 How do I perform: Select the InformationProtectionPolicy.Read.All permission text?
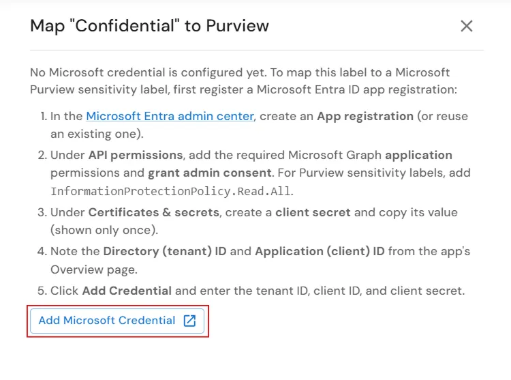[x=170, y=191]
